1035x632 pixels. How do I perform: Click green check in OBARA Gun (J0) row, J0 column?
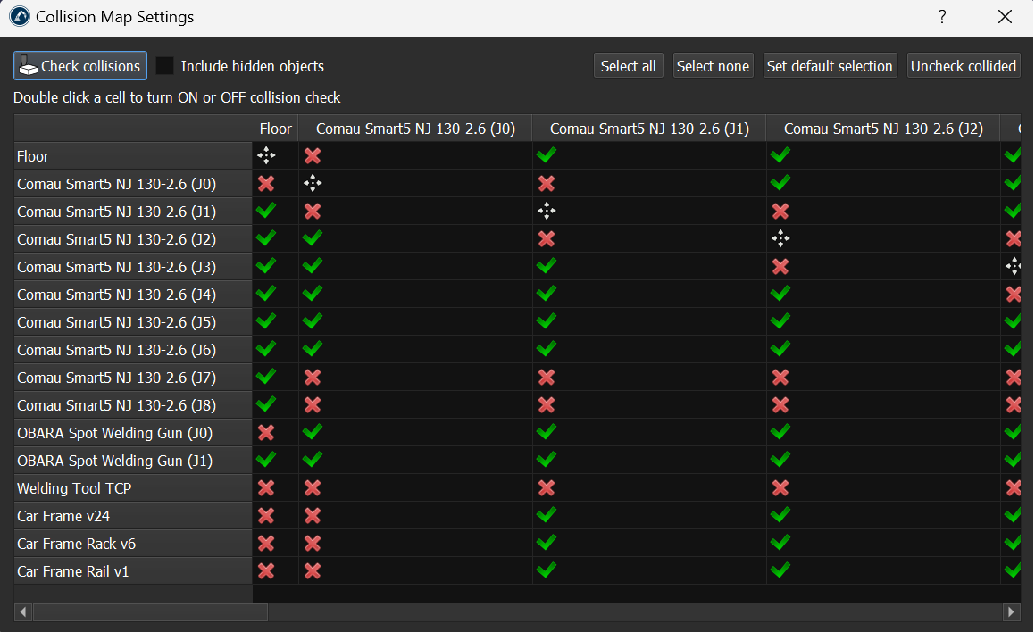click(x=313, y=433)
